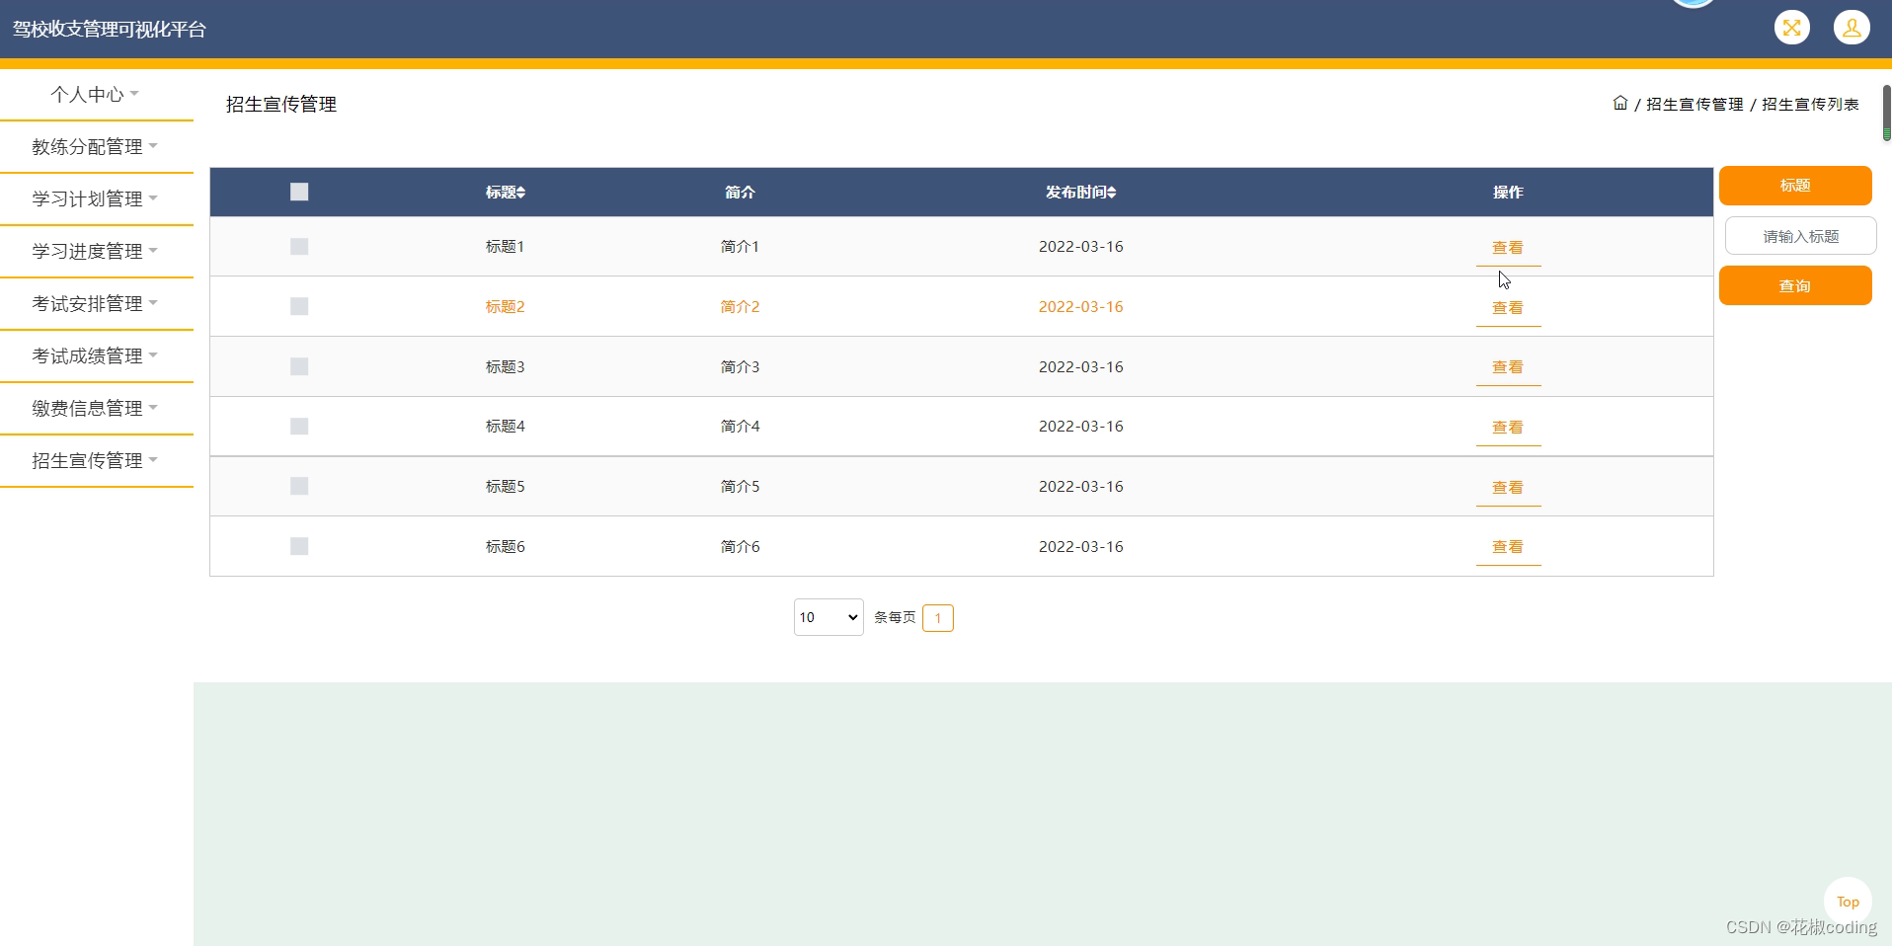This screenshot has width=1892, height=946.
Task: Sort table by 标题 column arrows
Action: pos(521,193)
